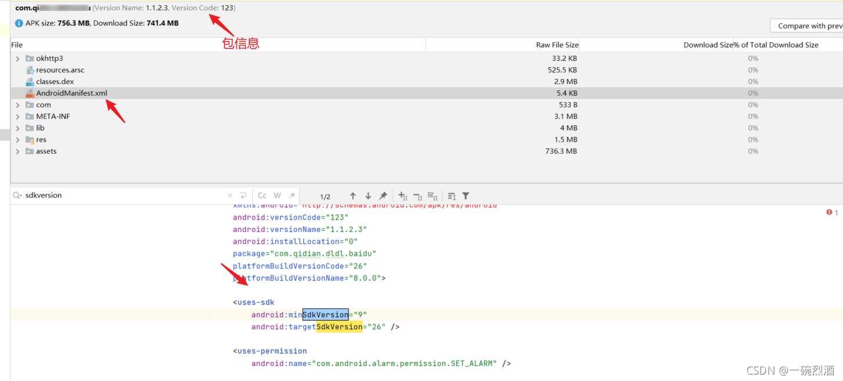Clear the search field with the X icon
This screenshot has height=381, width=843.
coord(230,195)
